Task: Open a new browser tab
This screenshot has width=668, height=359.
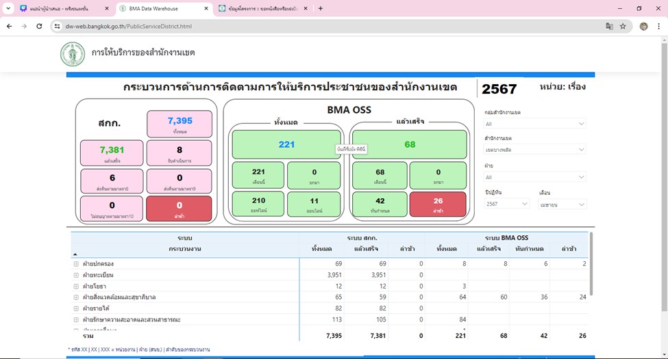Action: pos(321,8)
